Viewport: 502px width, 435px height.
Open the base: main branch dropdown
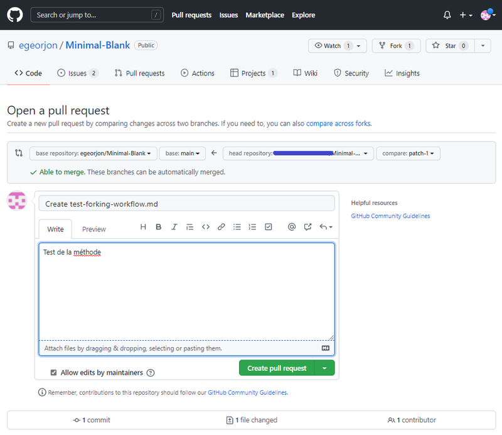(x=182, y=153)
